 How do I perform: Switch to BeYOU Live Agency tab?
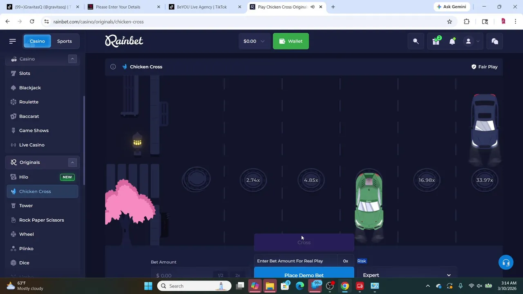(205, 7)
